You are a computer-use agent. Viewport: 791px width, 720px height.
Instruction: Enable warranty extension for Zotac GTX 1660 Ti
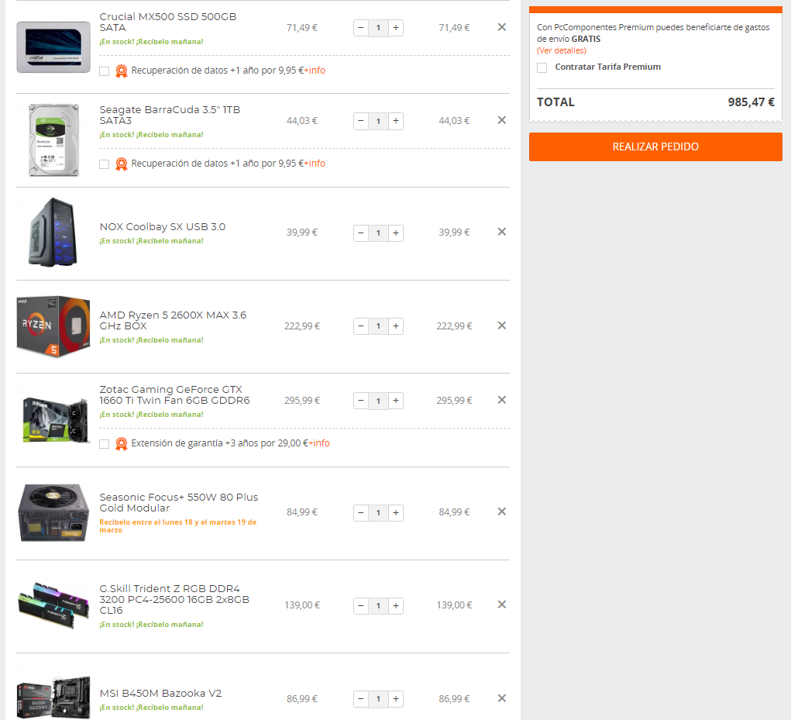click(105, 444)
